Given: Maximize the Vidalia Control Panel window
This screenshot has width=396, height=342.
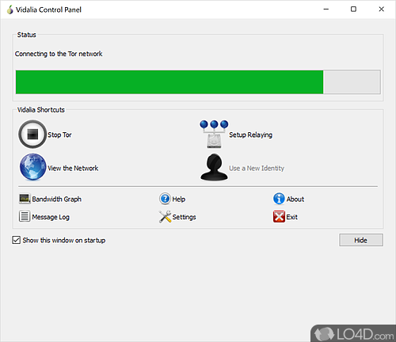Looking at the screenshot, I should coord(353,9).
